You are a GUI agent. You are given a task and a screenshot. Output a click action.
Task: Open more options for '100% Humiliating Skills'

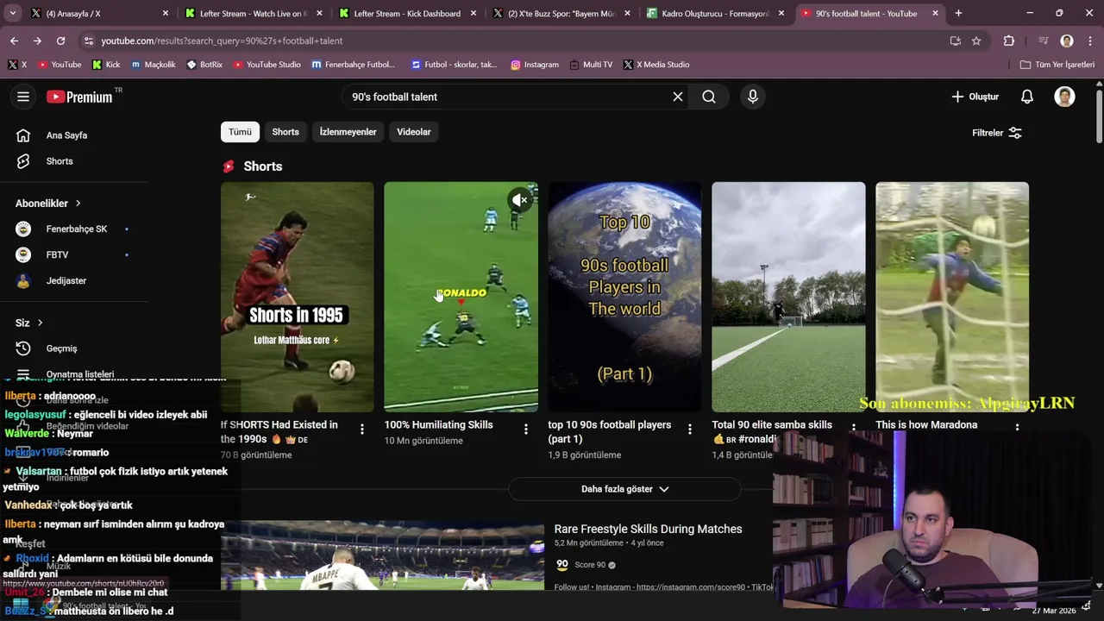click(x=526, y=429)
